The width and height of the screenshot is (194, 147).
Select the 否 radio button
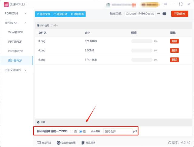[72, 132]
